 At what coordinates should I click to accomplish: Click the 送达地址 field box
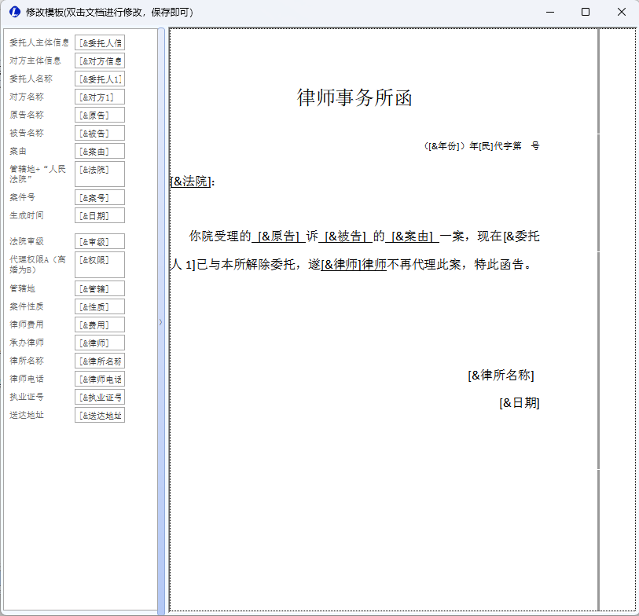(x=100, y=415)
